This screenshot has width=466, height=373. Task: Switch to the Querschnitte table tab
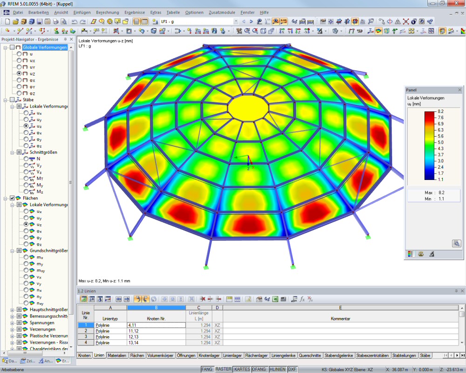[310, 355]
